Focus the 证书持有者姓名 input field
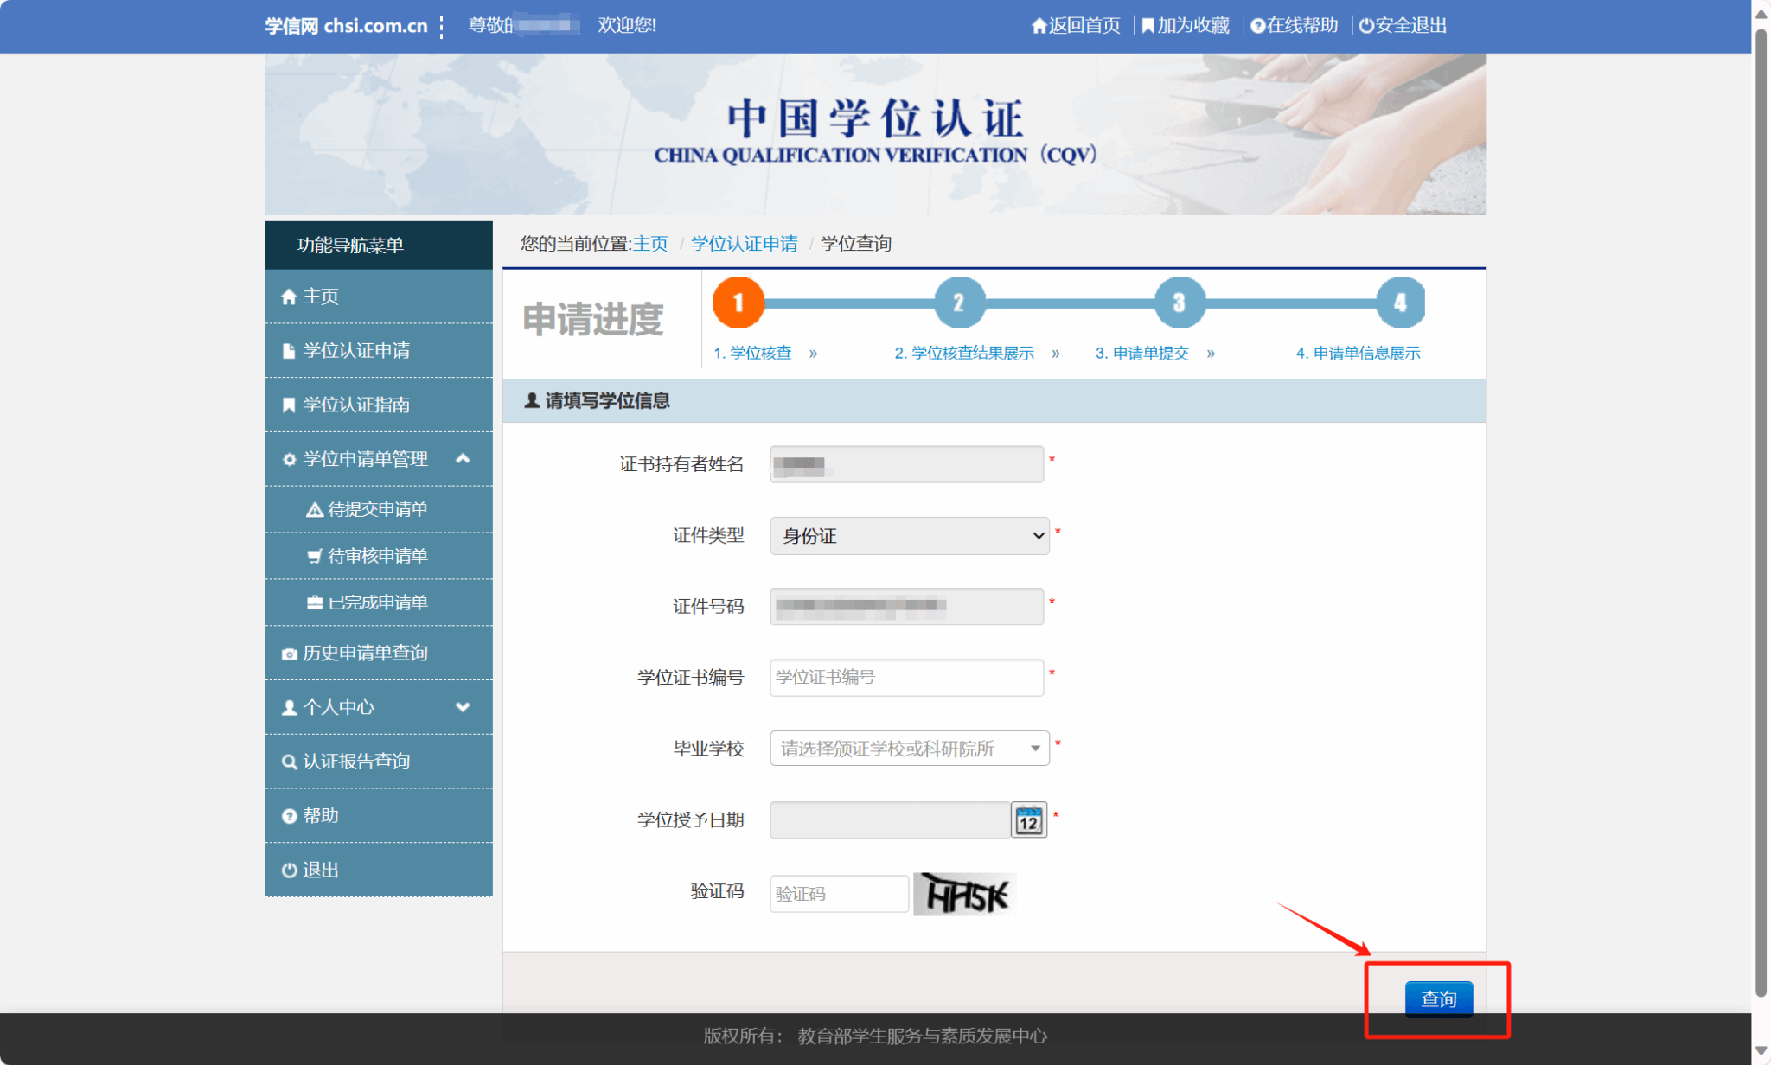1771x1065 pixels. point(906,464)
